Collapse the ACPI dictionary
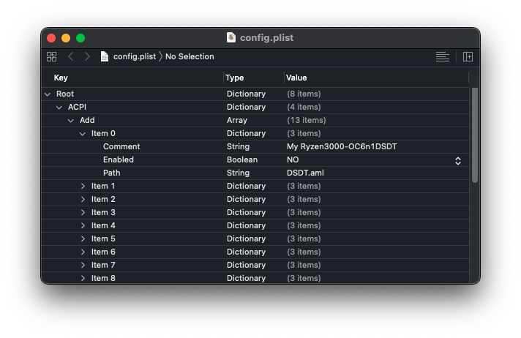 click(59, 108)
